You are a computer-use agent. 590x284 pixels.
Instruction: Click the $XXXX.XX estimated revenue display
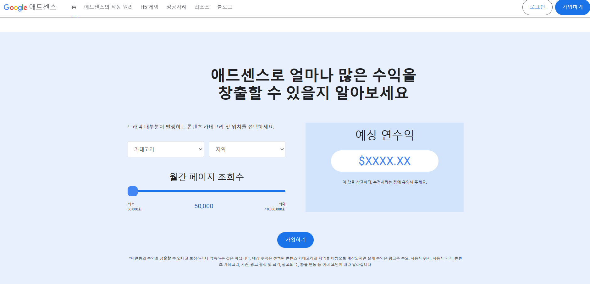[384, 161]
